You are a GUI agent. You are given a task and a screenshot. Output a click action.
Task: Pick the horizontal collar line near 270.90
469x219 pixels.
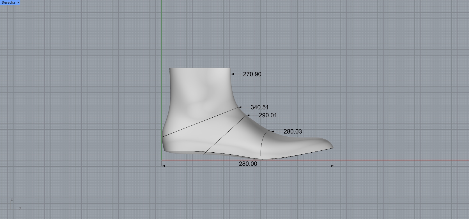(x=200, y=74)
